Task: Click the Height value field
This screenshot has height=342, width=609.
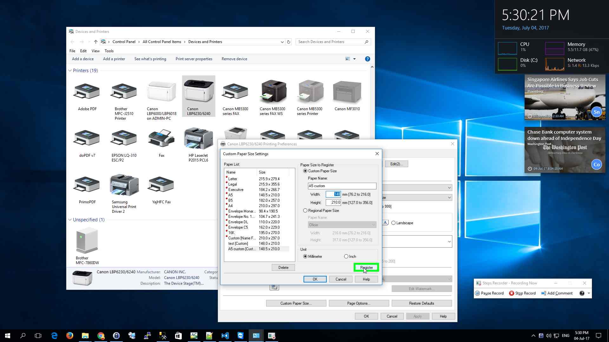Action: (x=333, y=202)
